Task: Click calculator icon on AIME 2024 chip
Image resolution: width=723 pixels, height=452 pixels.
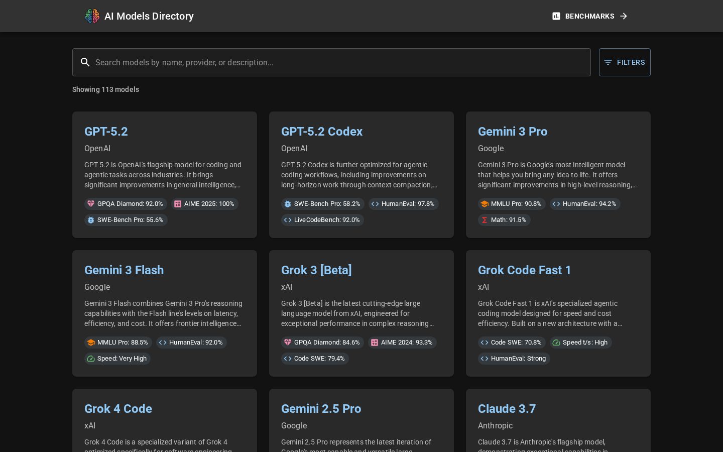Action: pyautogui.click(x=375, y=343)
